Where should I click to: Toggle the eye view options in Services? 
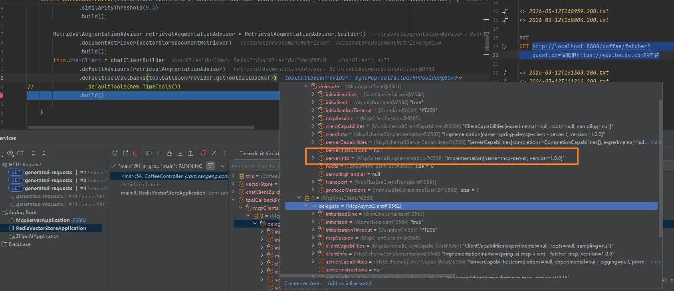[x=10, y=153]
